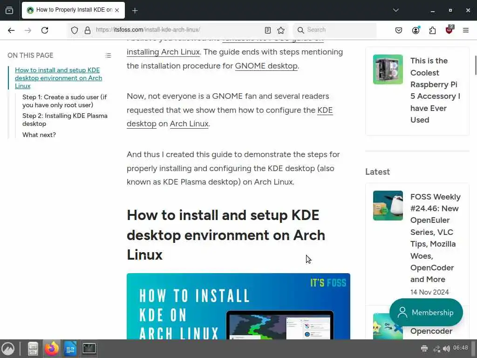Read the 'FOSS Weekly #24.46' article
The width and height of the screenshot is (477, 358).
(436, 238)
